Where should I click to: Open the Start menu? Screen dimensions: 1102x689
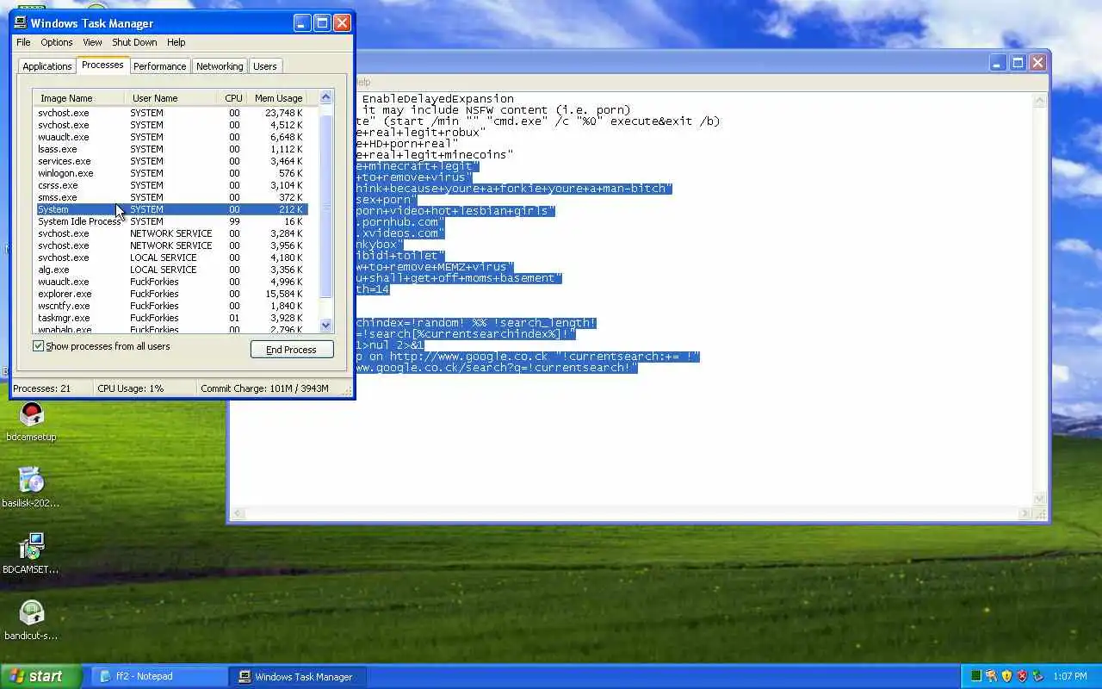pos(40,676)
